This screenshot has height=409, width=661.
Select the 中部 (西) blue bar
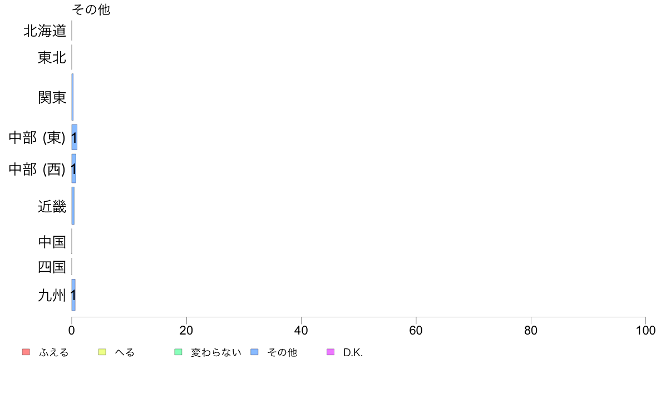(74, 168)
